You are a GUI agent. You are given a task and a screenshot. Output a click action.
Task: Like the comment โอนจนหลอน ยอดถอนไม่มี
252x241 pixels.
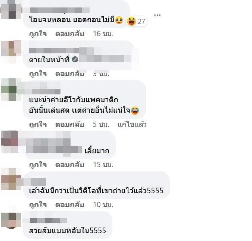(38, 34)
